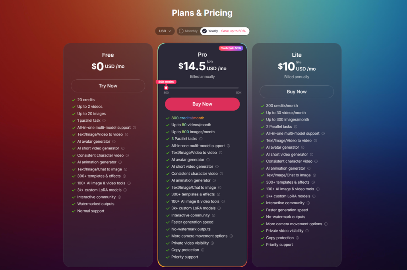Click info icon next to Lite's Private video visibility
The image size is (407, 270).
[x=307, y=231]
